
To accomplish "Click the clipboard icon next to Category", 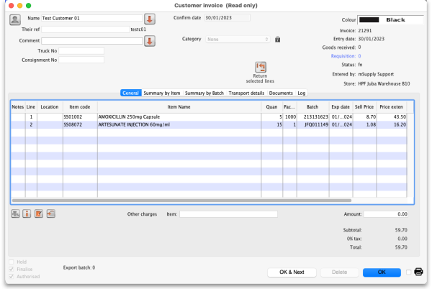I will 278,40.
